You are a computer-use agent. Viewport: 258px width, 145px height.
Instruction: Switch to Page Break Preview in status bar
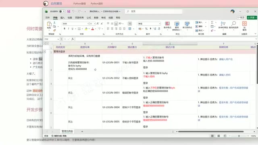tap(225, 136)
